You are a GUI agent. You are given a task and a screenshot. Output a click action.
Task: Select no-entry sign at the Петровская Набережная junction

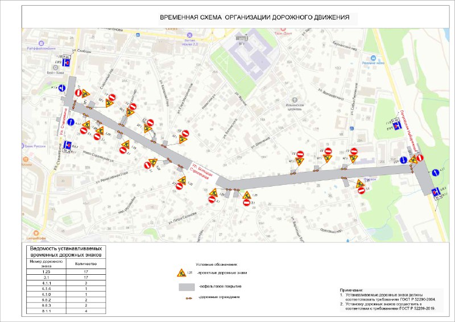420,158
